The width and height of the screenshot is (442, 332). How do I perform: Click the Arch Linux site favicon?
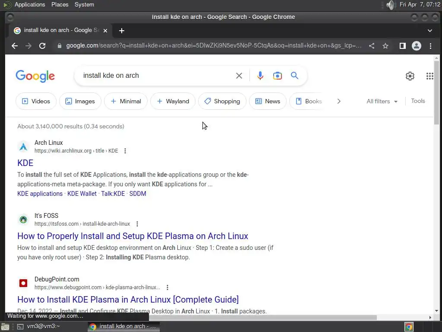[x=23, y=147]
